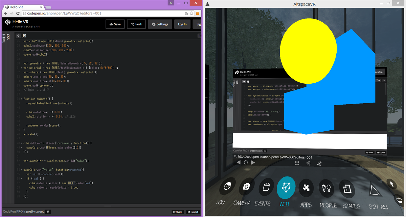Click the editor resize handle above footer
Viewport: 406px width, 217px height.
(107, 205)
